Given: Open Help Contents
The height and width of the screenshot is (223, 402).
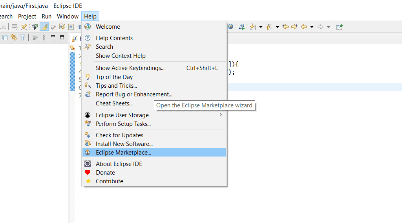Looking at the screenshot, I should coord(154,38).
